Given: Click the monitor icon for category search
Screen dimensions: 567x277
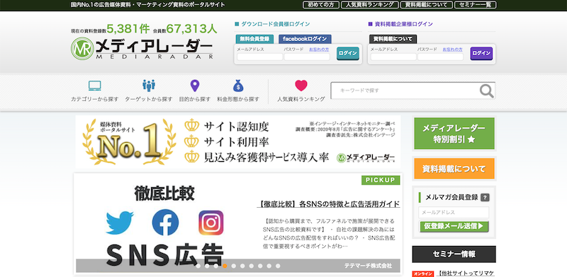Looking at the screenshot, I should click(95, 86).
